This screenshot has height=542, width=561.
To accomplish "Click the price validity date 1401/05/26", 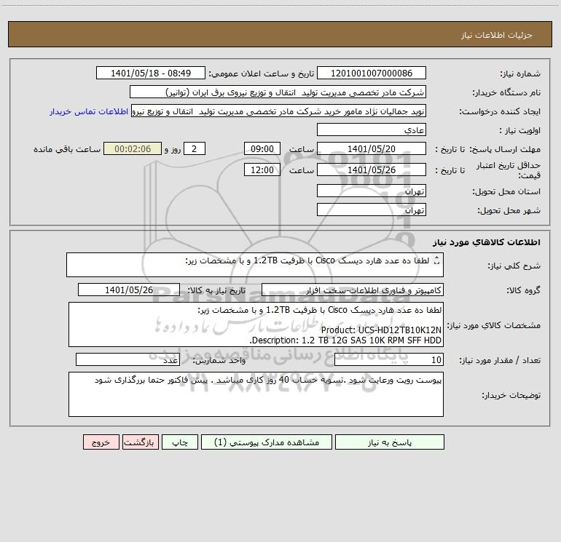I will 372,170.
